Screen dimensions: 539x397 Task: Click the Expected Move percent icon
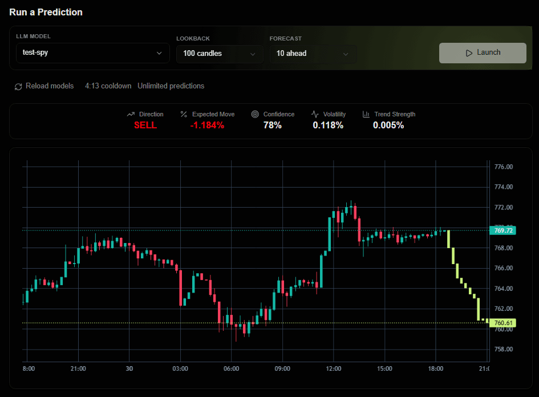pyautogui.click(x=184, y=114)
